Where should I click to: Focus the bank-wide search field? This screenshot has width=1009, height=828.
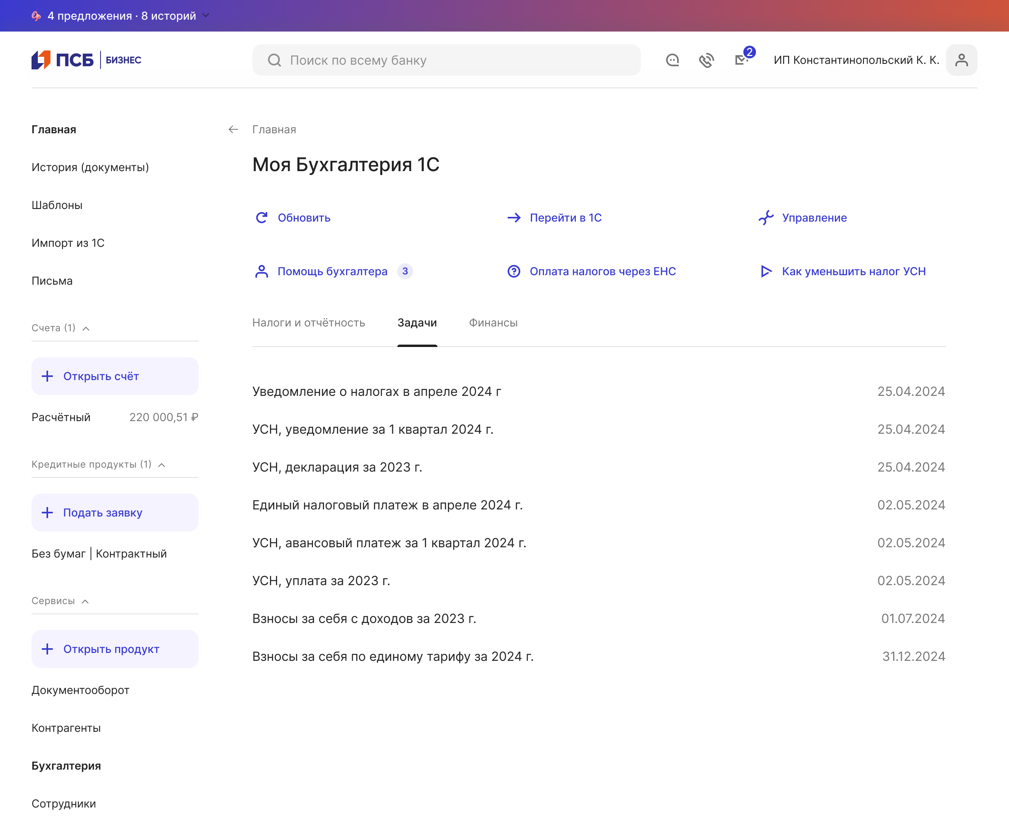446,60
